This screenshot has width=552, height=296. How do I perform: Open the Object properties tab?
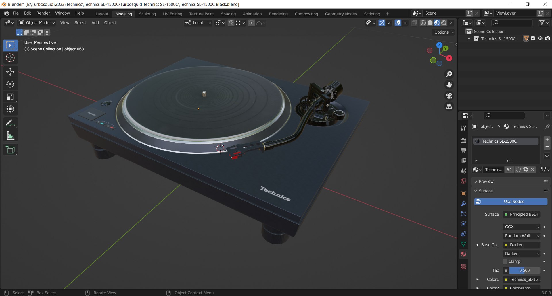click(463, 194)
